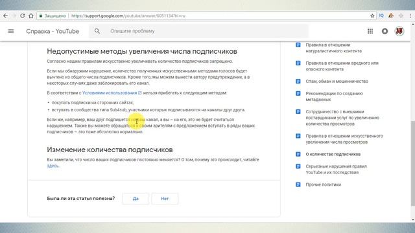415x233 pixels.
Task: Click bullet 'покупать подписки на сторонних сайтах'
Action: click(x=93, y=102)
